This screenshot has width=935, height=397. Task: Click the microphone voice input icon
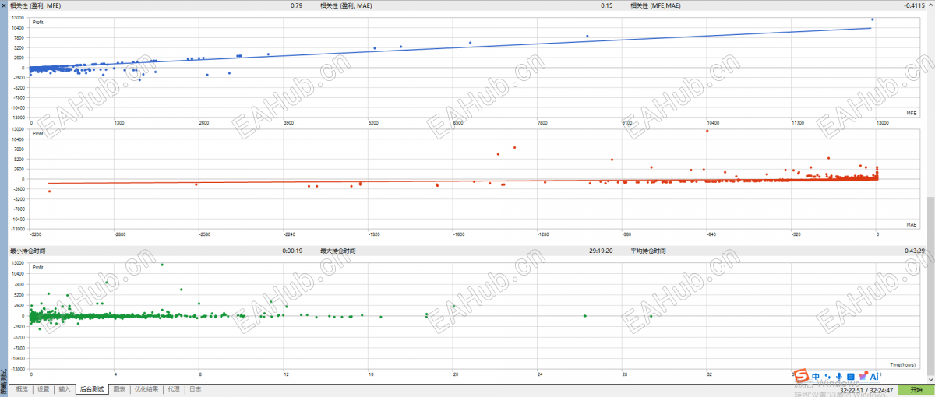(x=839, y=377)
